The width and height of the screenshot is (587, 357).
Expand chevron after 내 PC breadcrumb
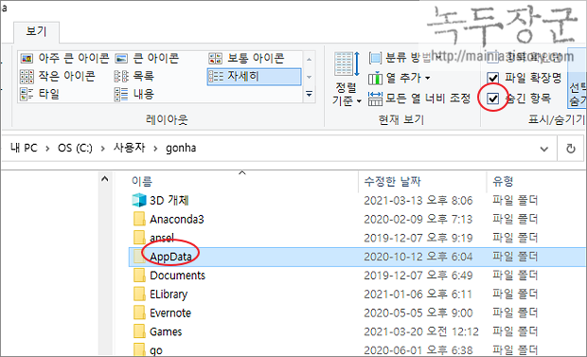47,149
